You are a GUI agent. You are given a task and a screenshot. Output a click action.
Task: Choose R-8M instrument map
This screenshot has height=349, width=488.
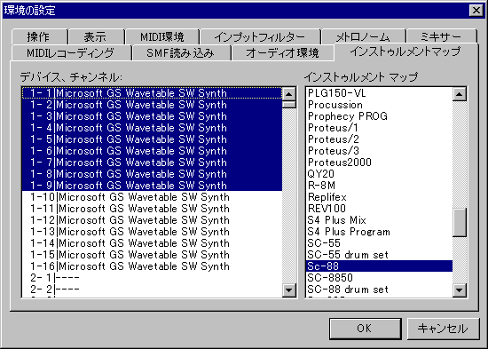pos(380,186)
